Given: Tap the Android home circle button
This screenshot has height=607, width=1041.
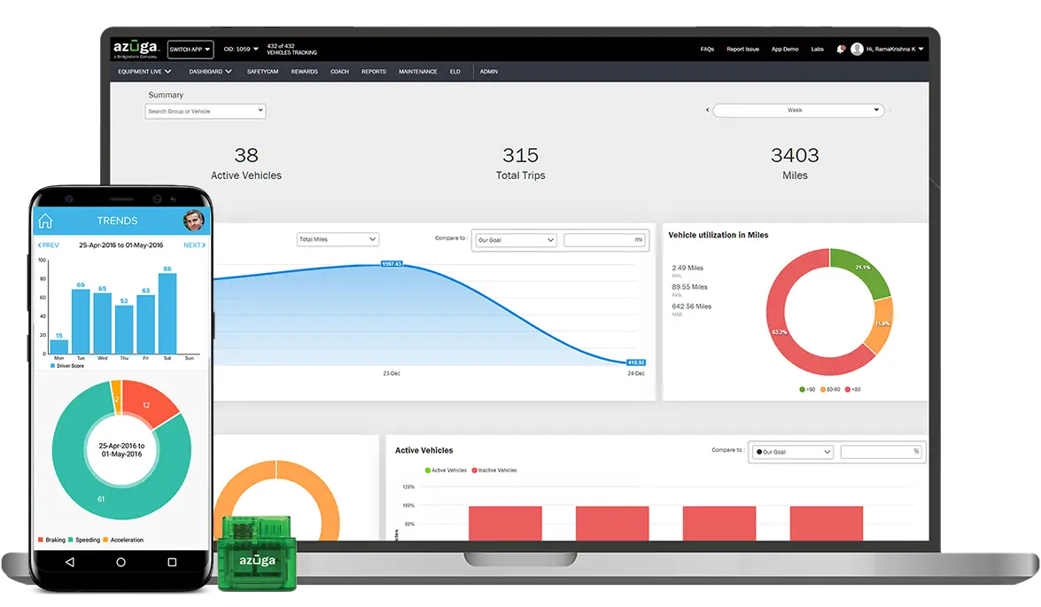Looking at the screenshot, I should pyautogui.click(x=120, y=562).
